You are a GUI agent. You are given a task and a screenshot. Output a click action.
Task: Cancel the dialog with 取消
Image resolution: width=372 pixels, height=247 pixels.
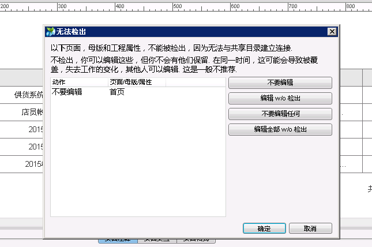coord(310,229)
